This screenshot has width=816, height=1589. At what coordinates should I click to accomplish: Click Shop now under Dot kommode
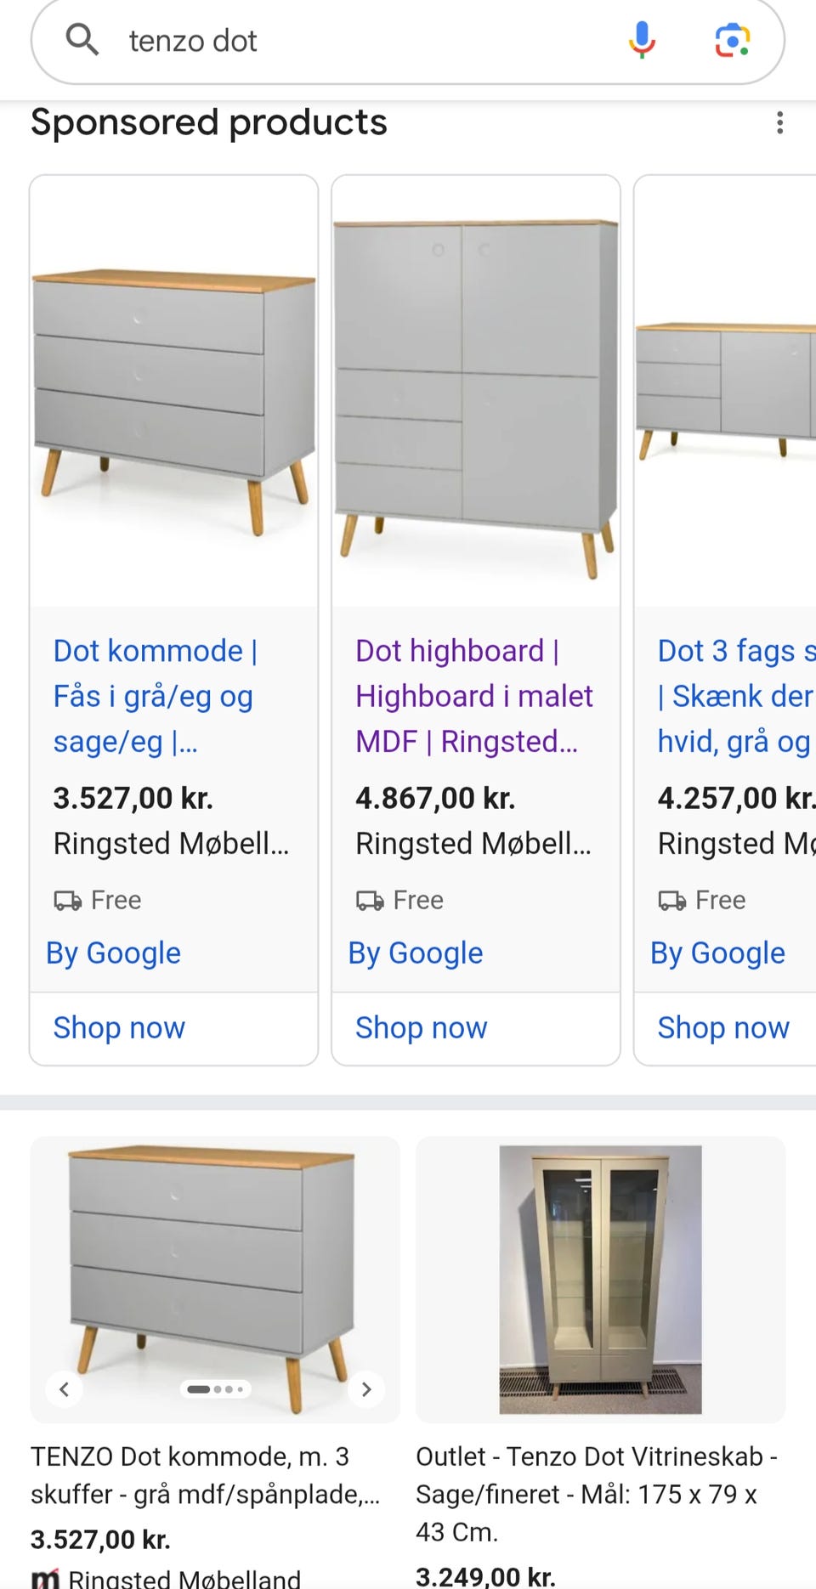coord(119,1027)
